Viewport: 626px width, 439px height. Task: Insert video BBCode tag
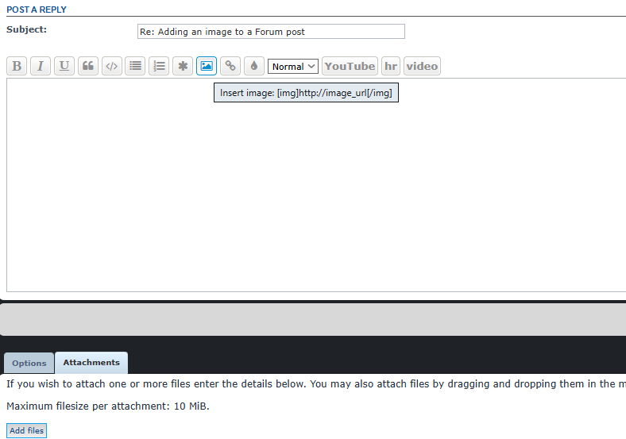coord(422,66)
